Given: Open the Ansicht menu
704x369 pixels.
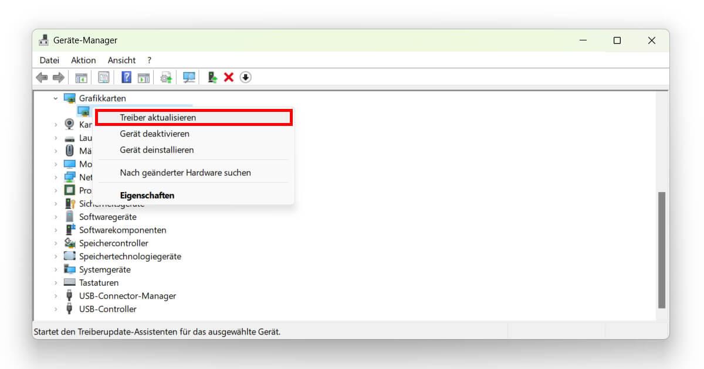Looking at the screenshot, I should (121, 60).
